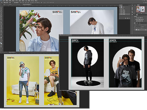Create new document from state icon
The image size is (147, 110).
click(126, 18)
